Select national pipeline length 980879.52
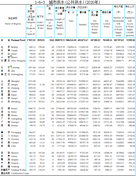 [60, 40]
